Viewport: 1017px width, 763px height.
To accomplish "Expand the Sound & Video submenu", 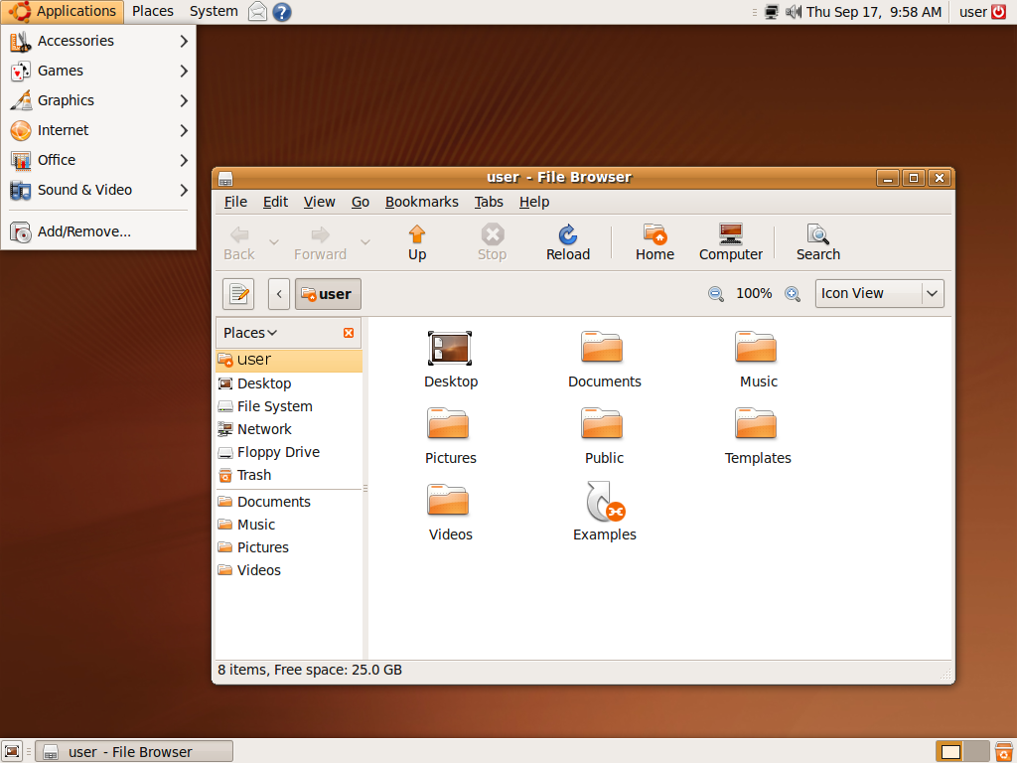I will [x=98, y=190].
